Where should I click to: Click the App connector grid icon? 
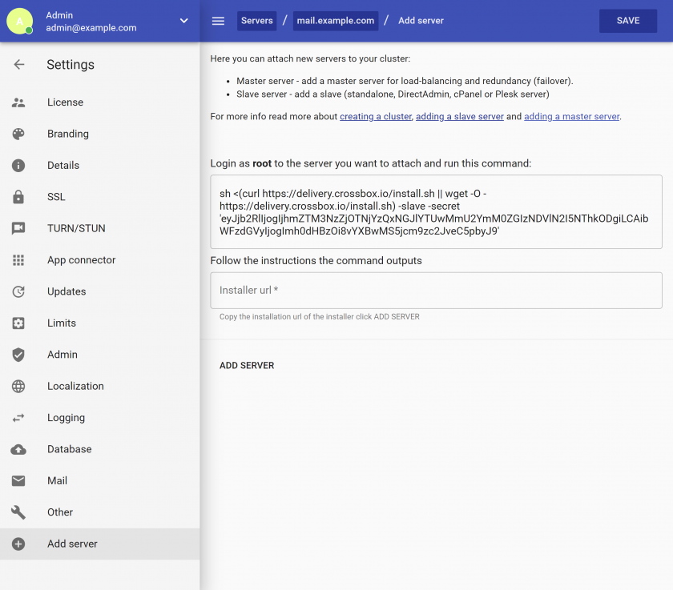click(18, 260)
